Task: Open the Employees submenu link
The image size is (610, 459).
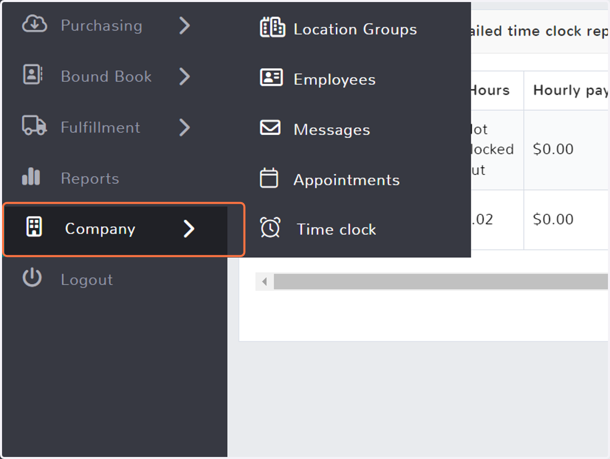Action: click(x=334, y=80)
